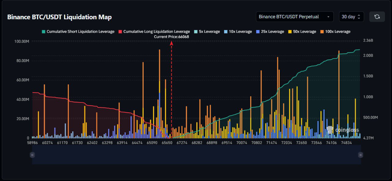Click the right range slider handle
Image resolution: width=392 pixels, height=181 pixels.
[360, 155]
